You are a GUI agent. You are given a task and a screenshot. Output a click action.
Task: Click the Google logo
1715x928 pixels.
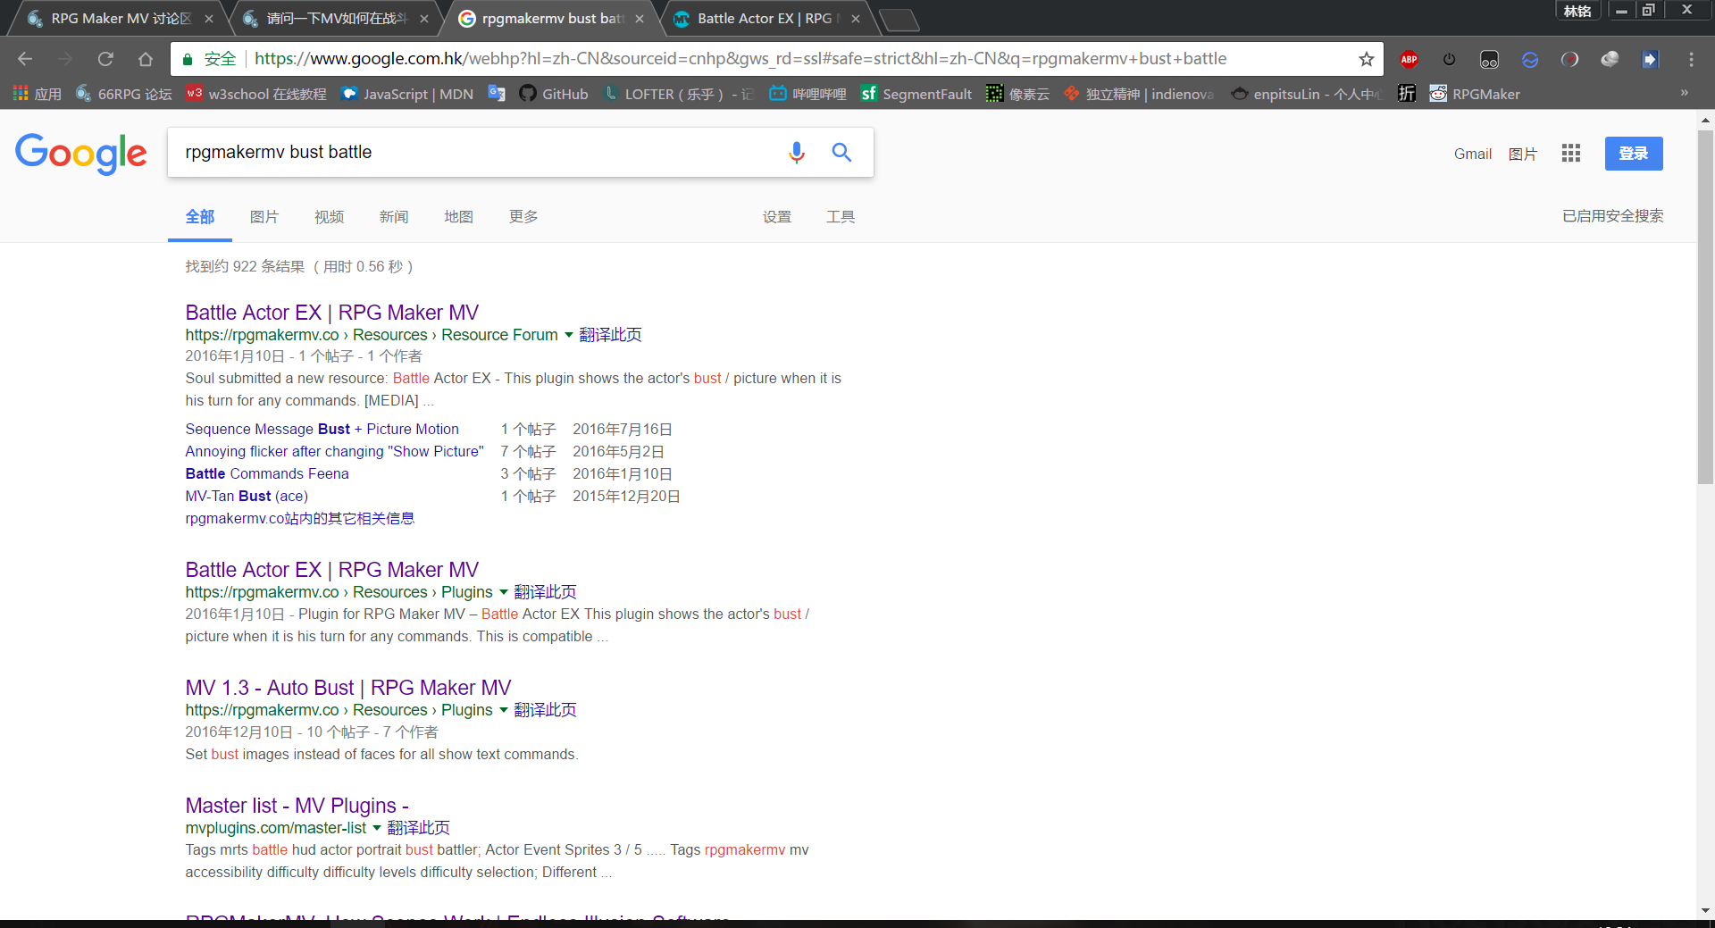pyautogui.click(x=81, y=154)
